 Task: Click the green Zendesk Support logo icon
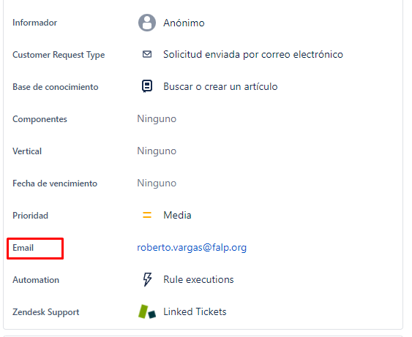147,311
